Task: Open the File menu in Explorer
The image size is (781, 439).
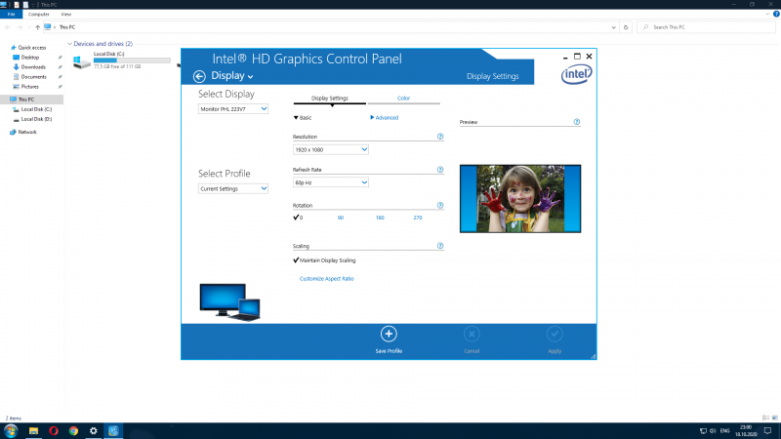Action: [11, 15]
